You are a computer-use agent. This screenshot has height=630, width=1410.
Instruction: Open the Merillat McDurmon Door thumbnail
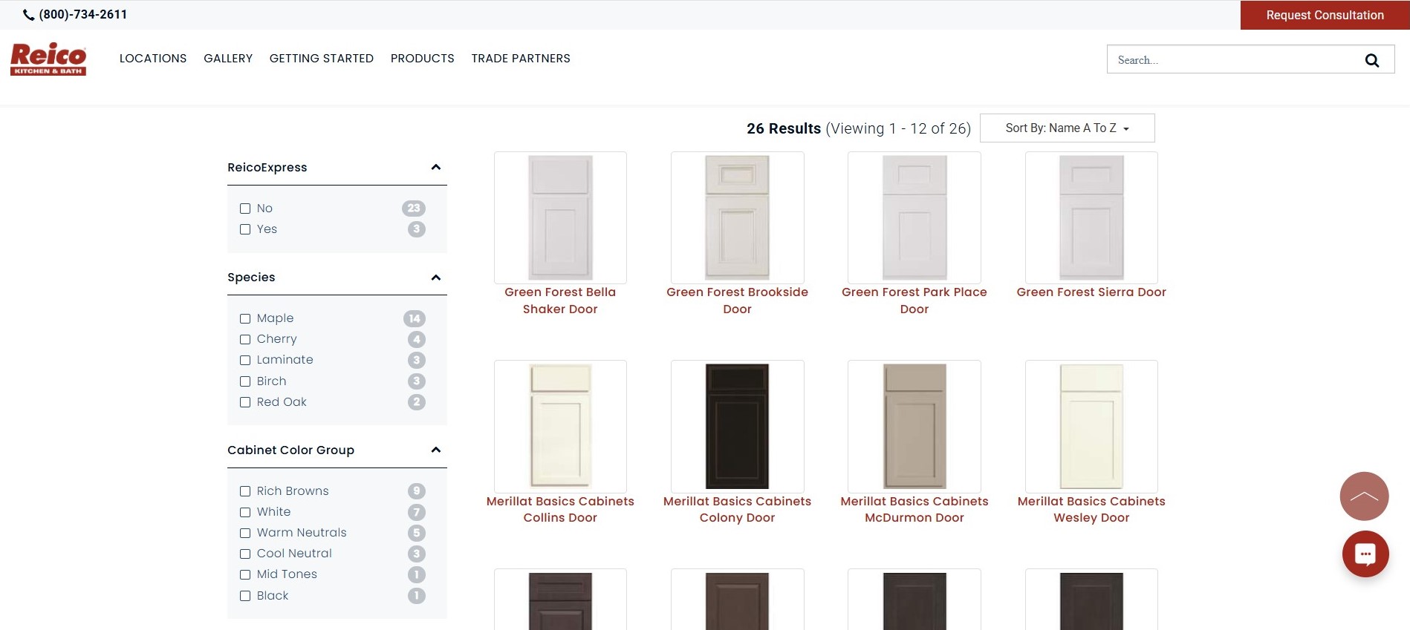[914, 426]
